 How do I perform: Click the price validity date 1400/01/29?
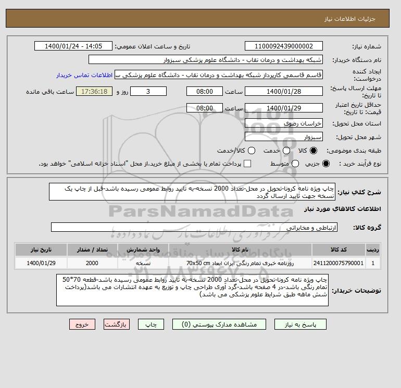(284, 108)
